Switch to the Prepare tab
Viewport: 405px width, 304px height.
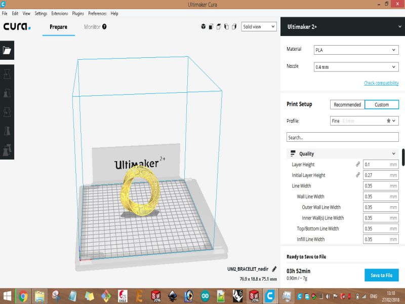coord(59,27)
